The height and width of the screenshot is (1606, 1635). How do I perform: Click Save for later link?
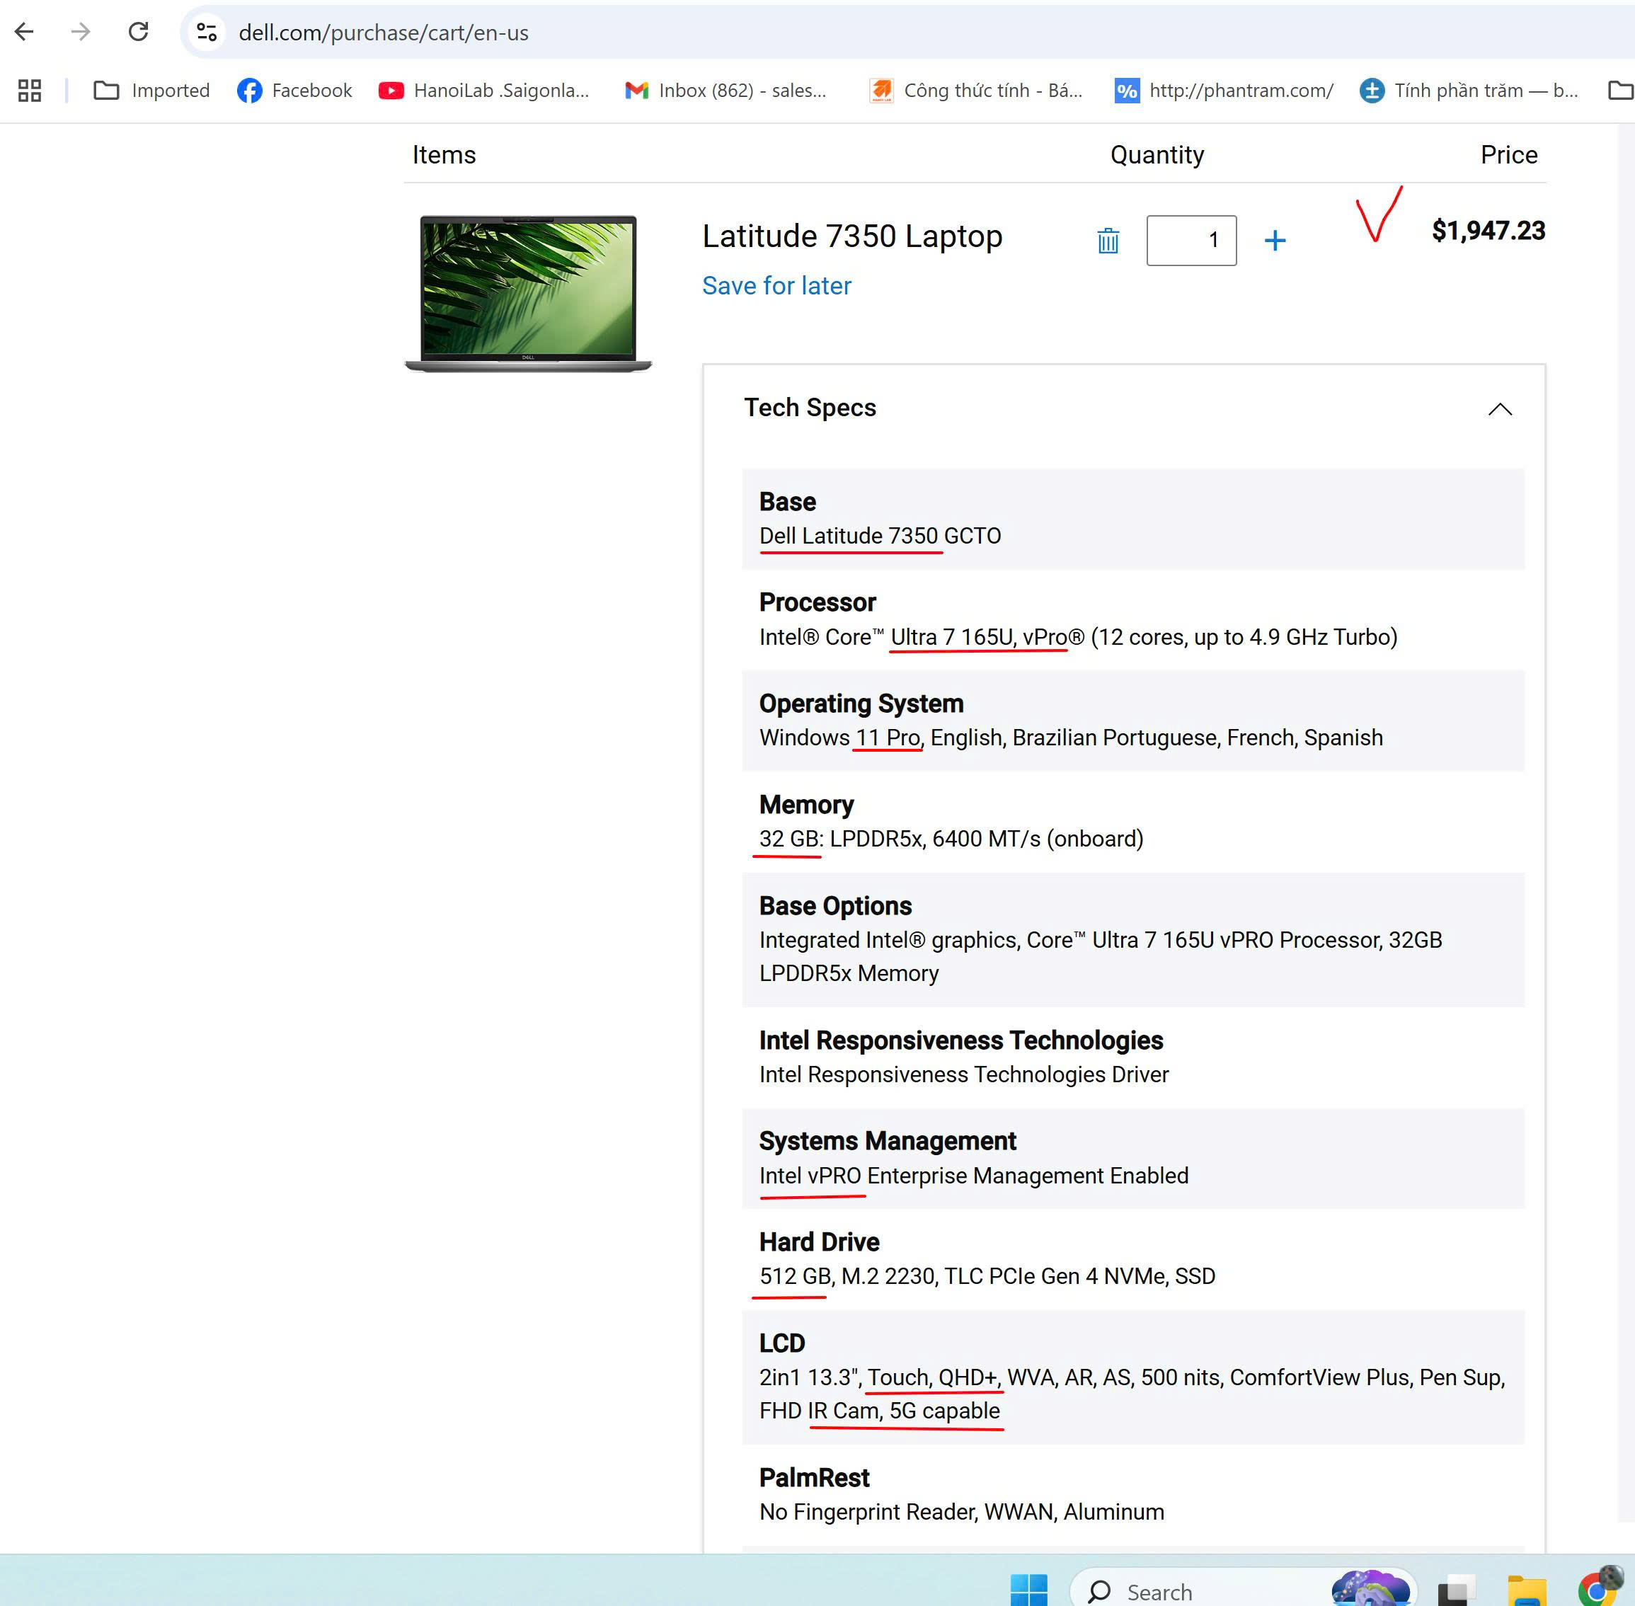coord(776,285)
